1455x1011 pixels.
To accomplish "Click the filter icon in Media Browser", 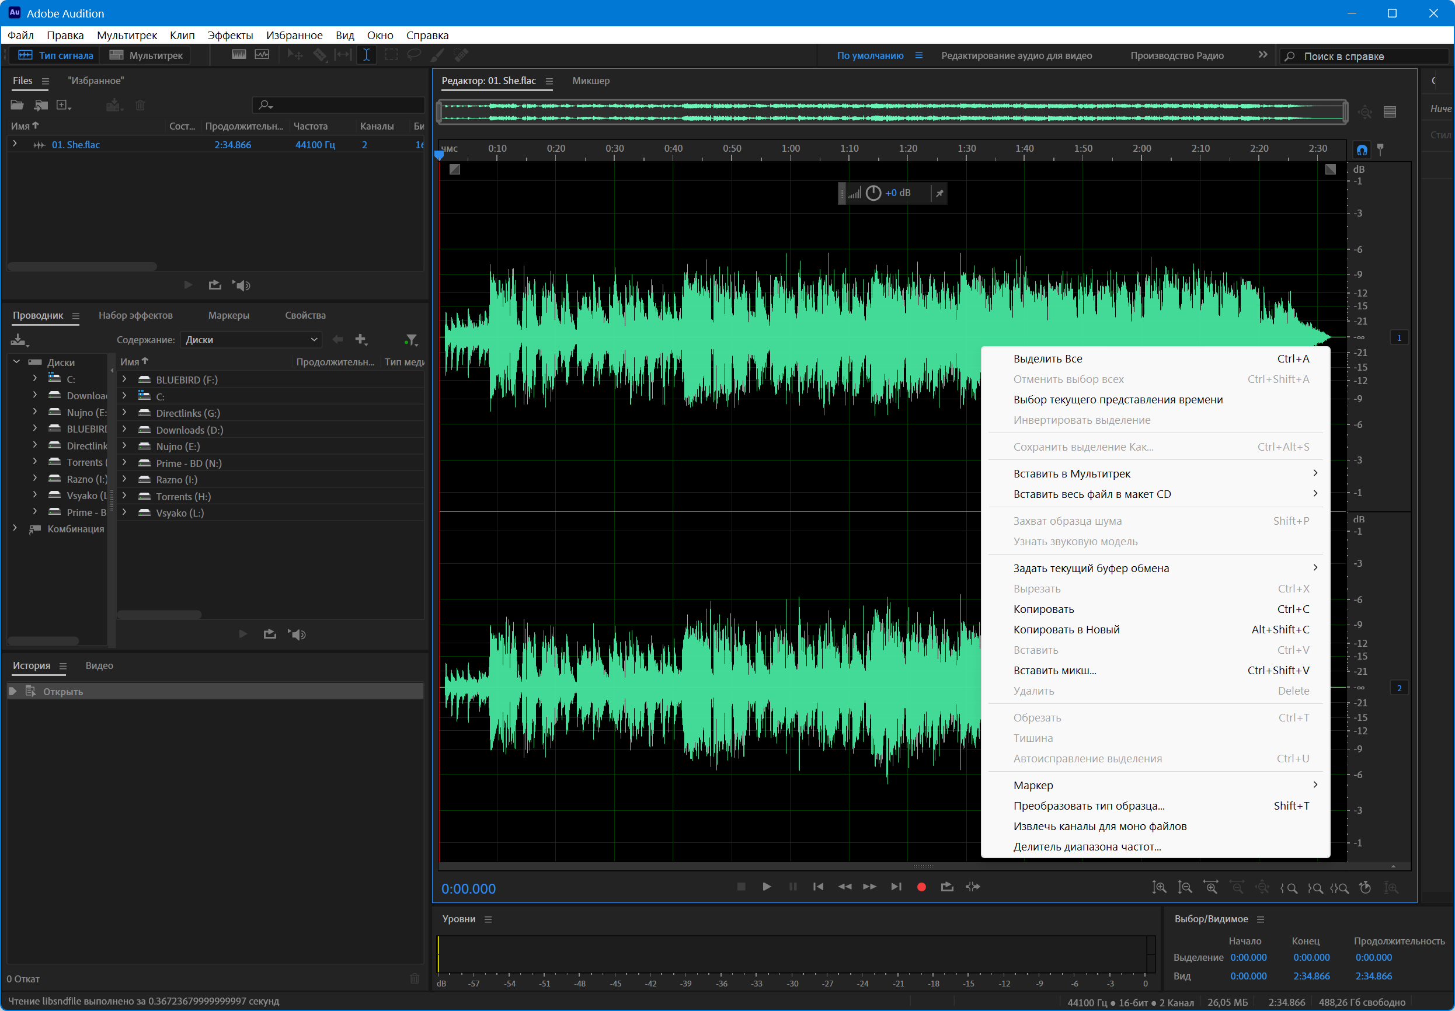I will pyautogui.click(x=411, y=340).
